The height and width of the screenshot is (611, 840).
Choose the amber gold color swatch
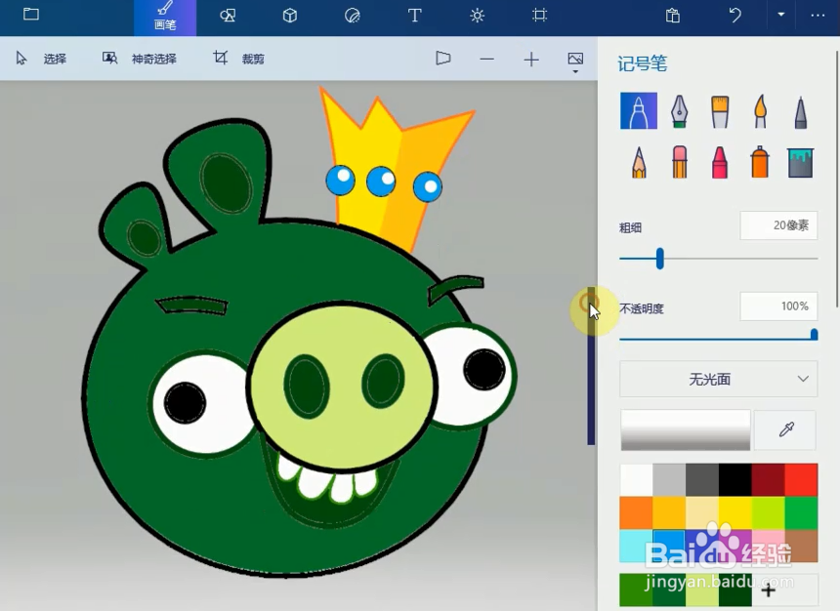669,513
